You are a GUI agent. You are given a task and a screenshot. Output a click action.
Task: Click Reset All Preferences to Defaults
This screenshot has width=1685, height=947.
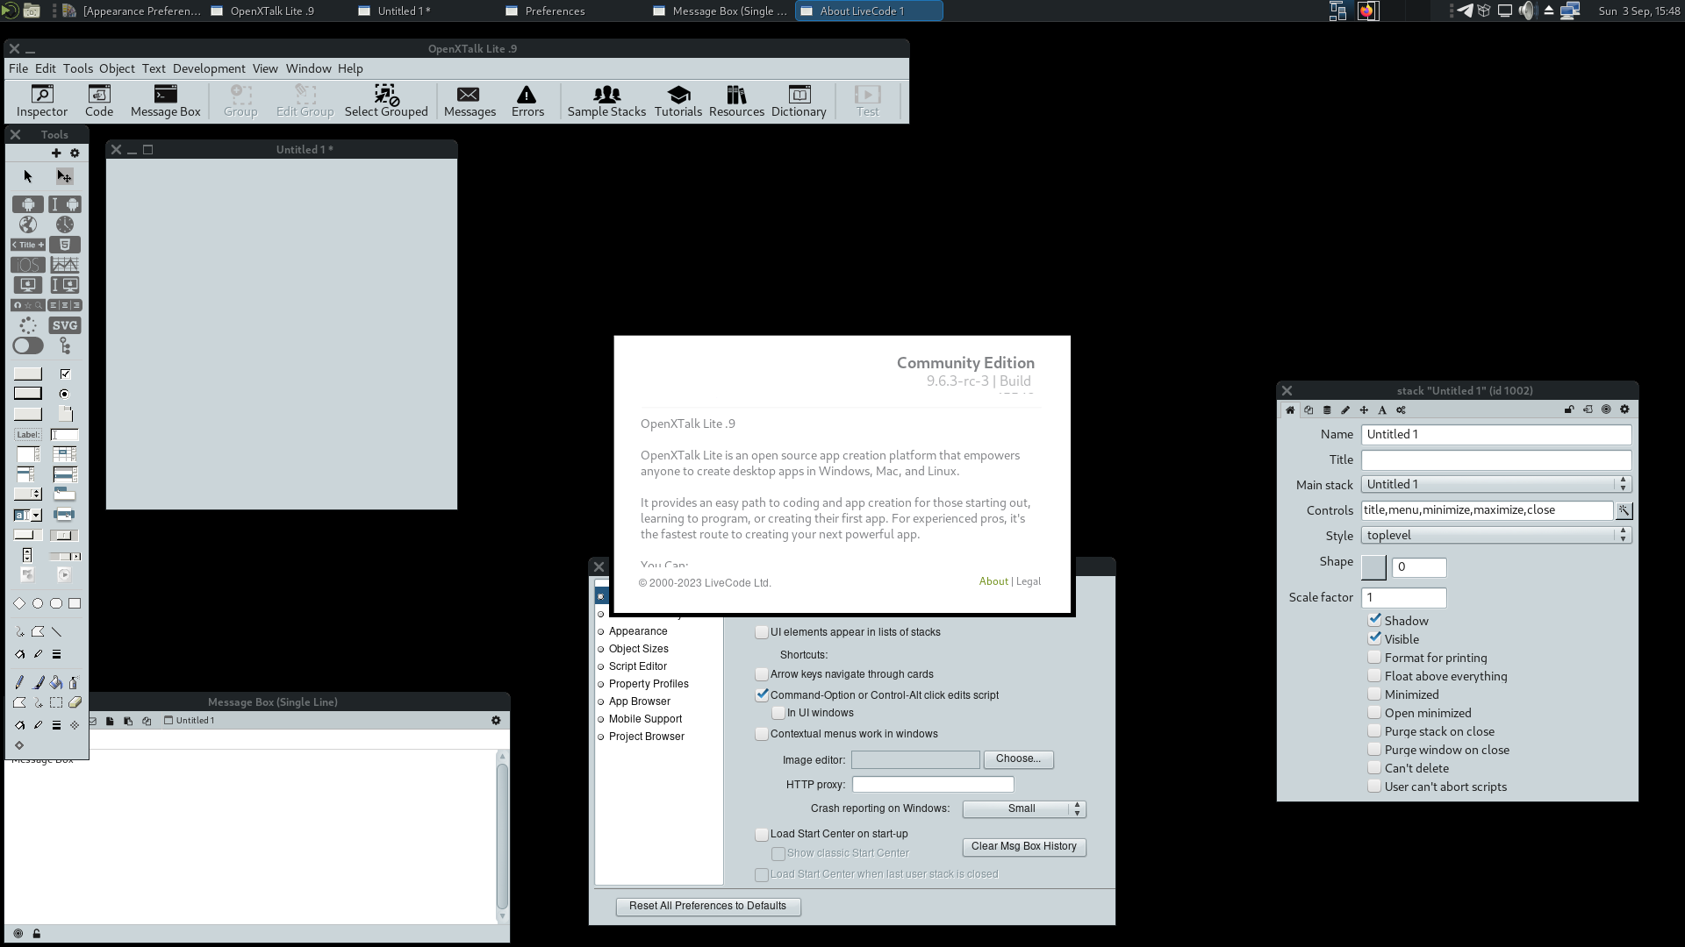(708, 906)
